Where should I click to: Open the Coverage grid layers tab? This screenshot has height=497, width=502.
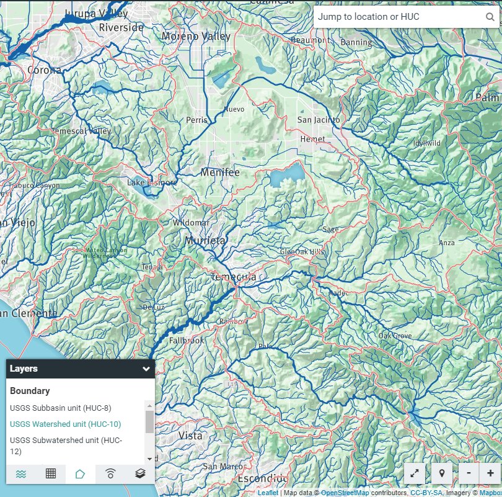pyautogui.click(x=51, y=473)
